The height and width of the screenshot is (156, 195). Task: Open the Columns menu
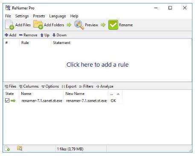[x=29, y=86]
